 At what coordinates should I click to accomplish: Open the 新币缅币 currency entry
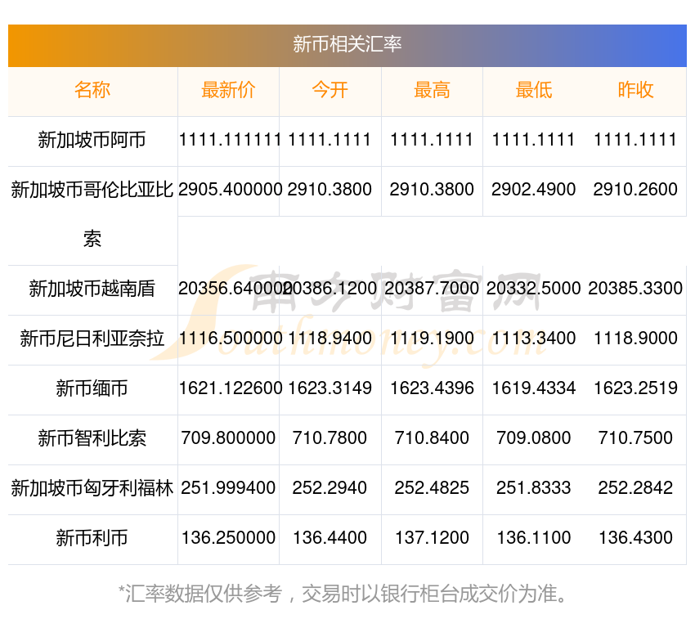point(92,389)
